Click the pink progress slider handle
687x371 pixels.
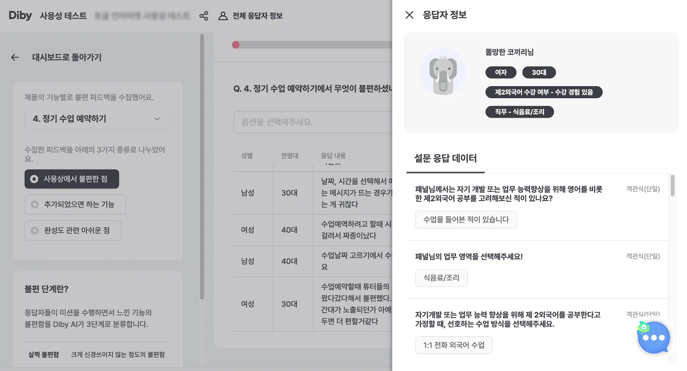(236, 45)
